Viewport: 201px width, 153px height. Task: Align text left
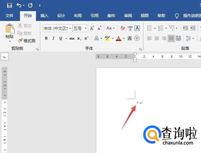tap(149, 38)
